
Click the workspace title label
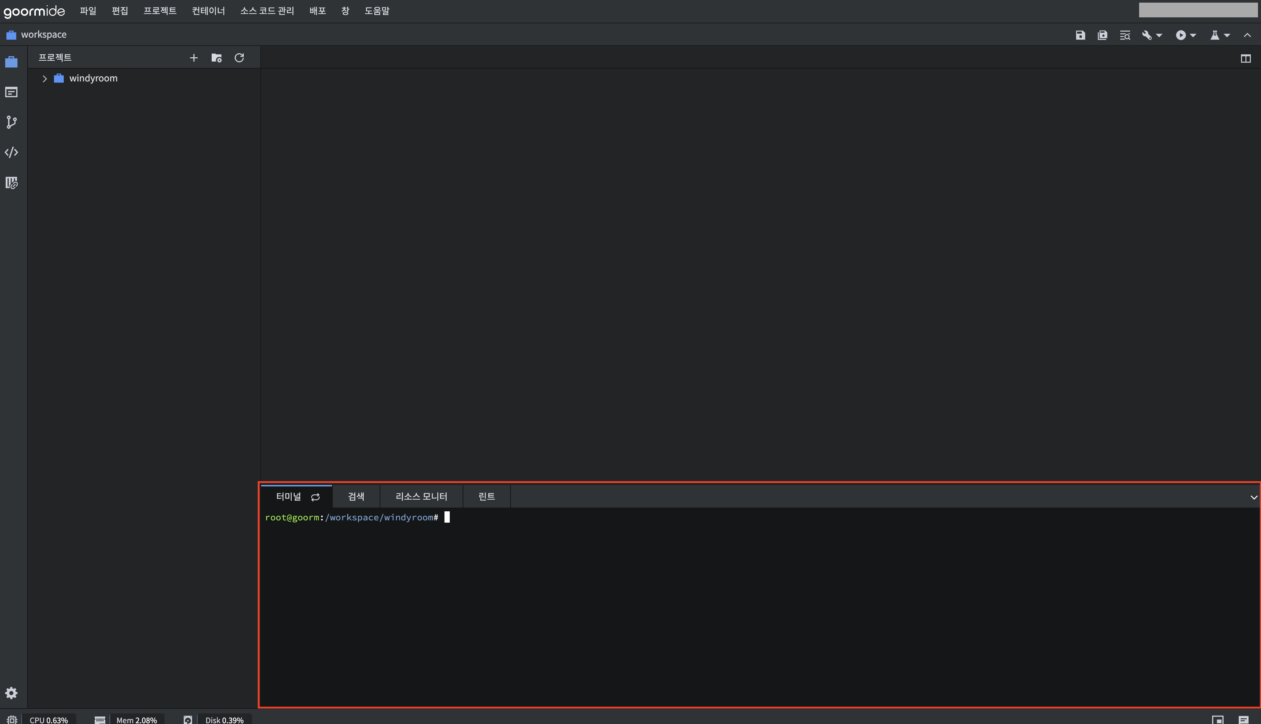(44, 34)
